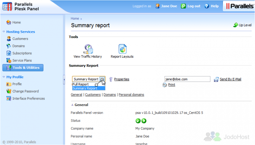Click the Help question mark icon
This screenshot has width=255, height=145.
pos(207,6)
